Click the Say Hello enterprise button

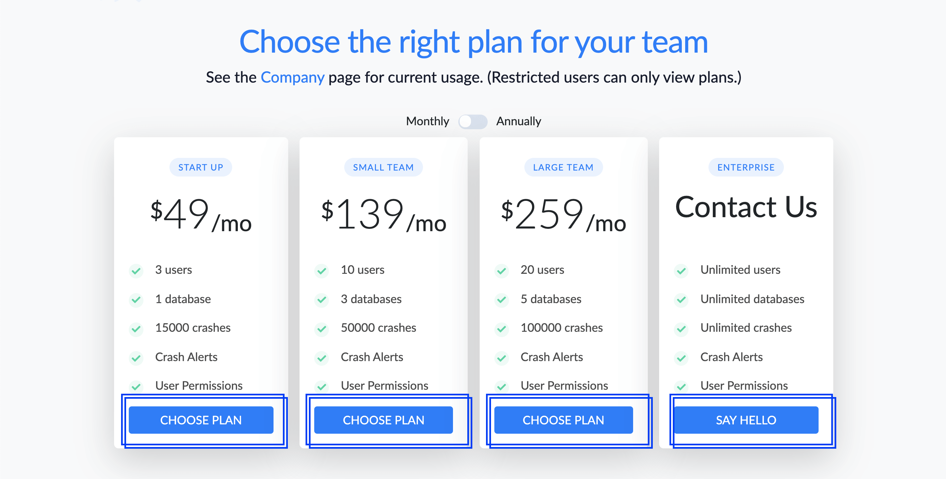pyautogui.click(x=746, y=420)
